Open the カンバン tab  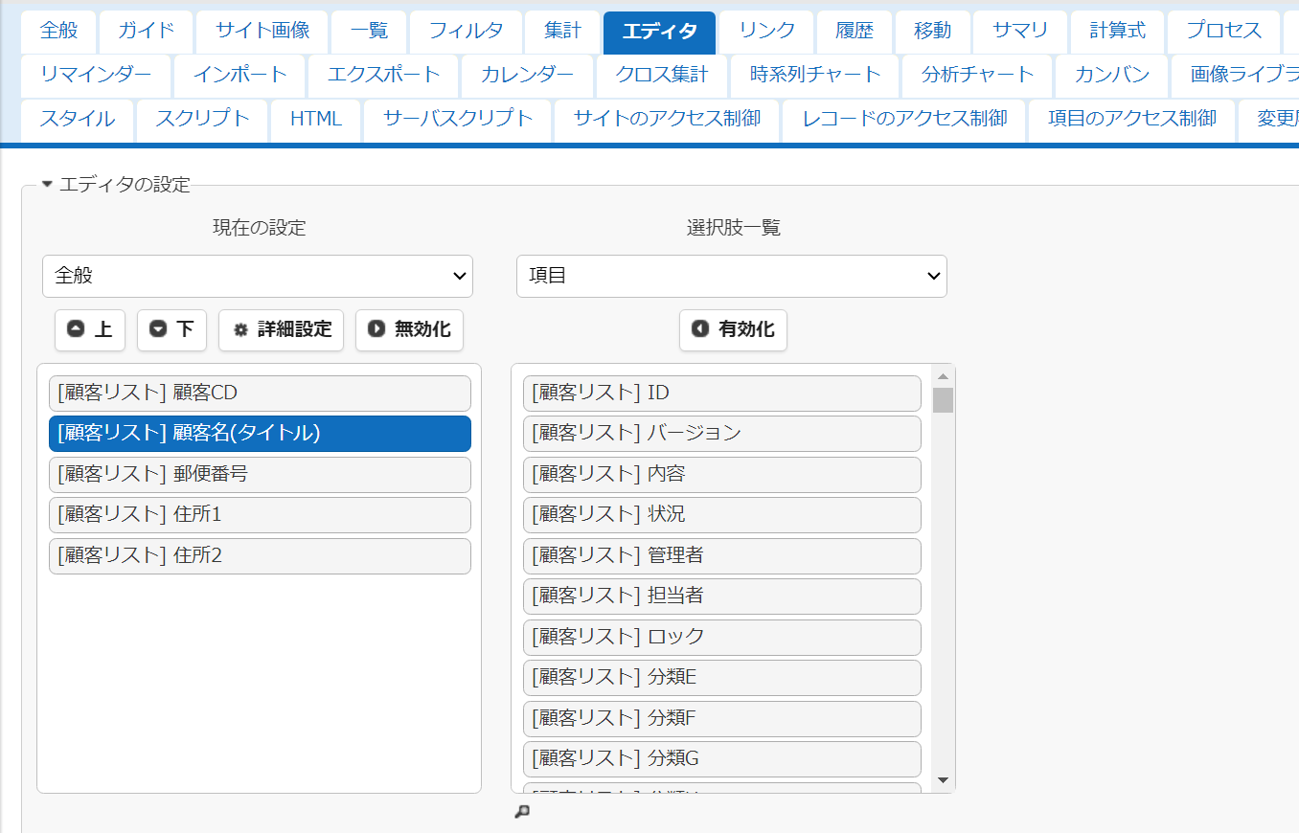coord(1112,75)
